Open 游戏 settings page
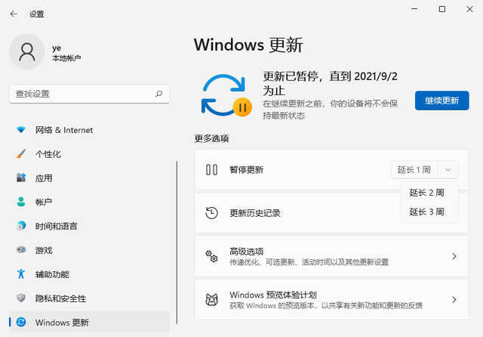 coord(90,250)
